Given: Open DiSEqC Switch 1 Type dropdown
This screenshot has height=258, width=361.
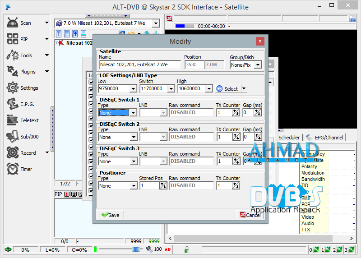Looking at the screenshot, I should (x=133, y=113).
